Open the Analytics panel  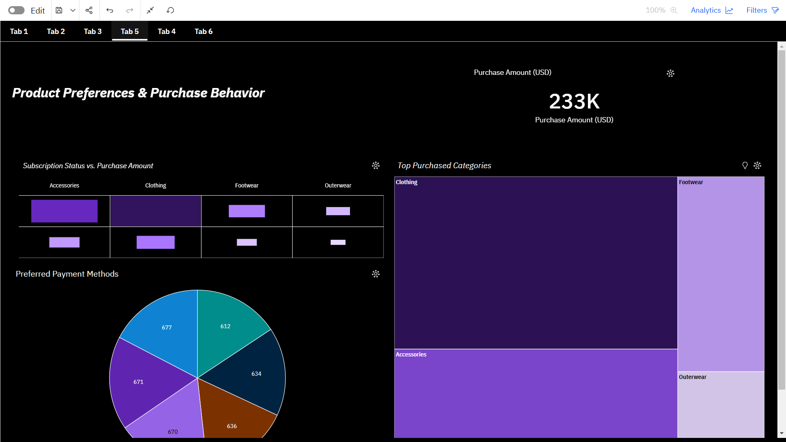coord(711,10)
